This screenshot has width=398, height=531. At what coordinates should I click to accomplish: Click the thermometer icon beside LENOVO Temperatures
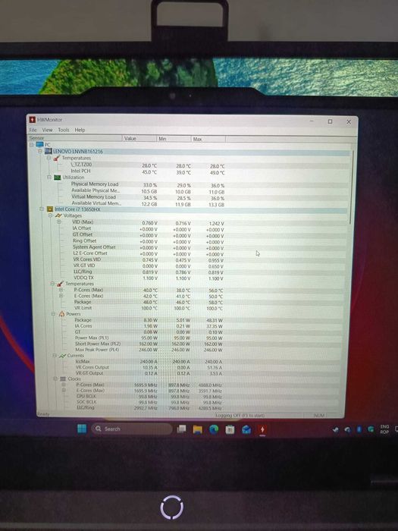(x=57, y=158)
